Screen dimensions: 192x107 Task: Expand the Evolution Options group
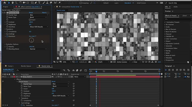tap(5, 44)
